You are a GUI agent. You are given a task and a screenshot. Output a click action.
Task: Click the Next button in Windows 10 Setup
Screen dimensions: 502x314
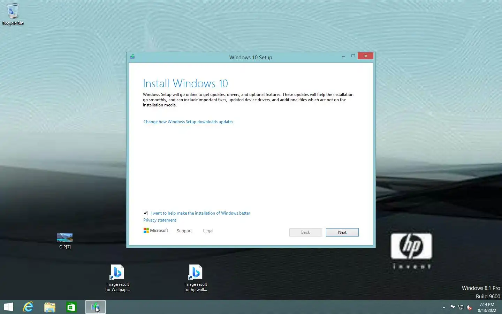click(x=342, y=232)
